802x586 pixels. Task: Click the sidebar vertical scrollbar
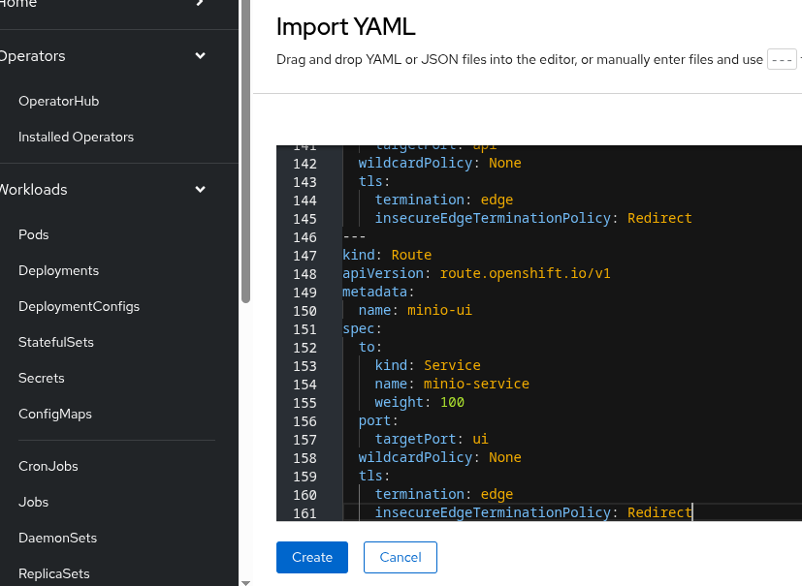coord(245,145)
